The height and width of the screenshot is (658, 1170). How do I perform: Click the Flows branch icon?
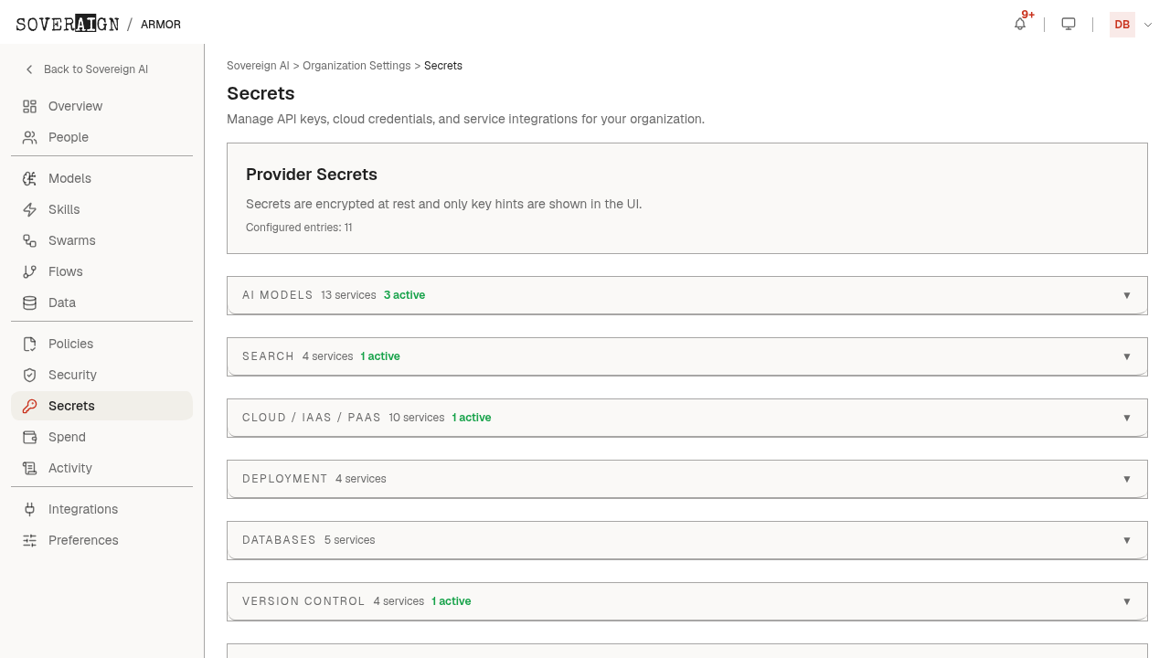[30, 271]
